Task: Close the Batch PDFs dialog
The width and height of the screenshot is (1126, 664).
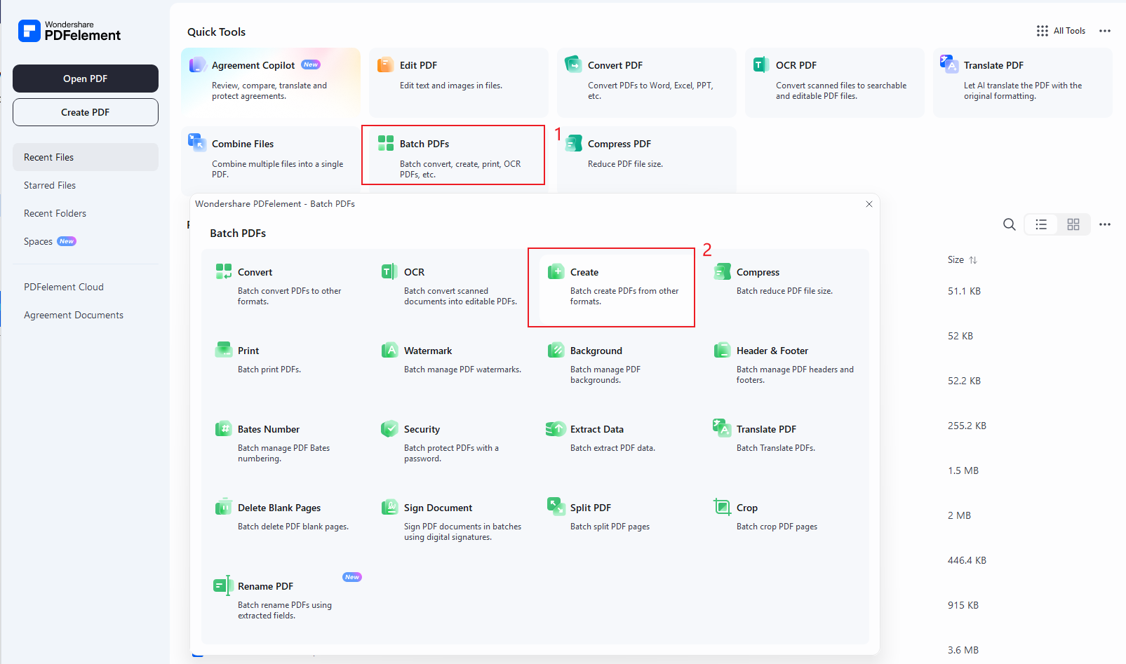Action: pyautogui.click(x=869, y=204)
